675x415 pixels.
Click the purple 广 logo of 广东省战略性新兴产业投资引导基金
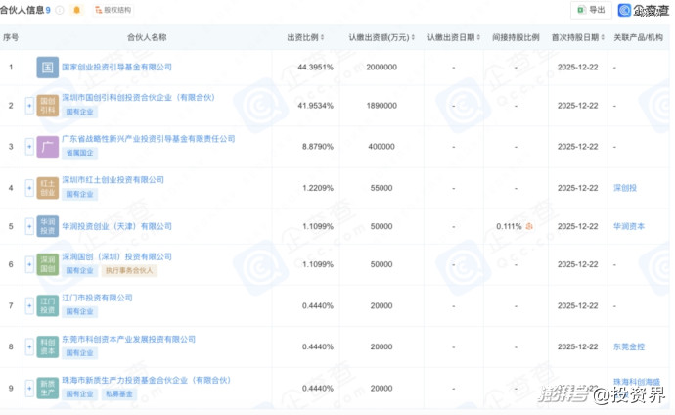[47, 147]
